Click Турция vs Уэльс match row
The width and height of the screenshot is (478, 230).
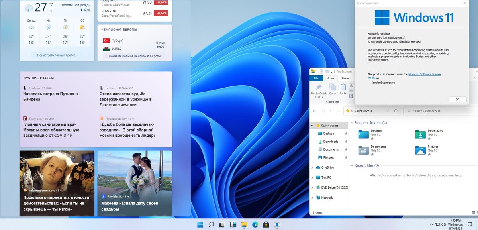[135, 44]
